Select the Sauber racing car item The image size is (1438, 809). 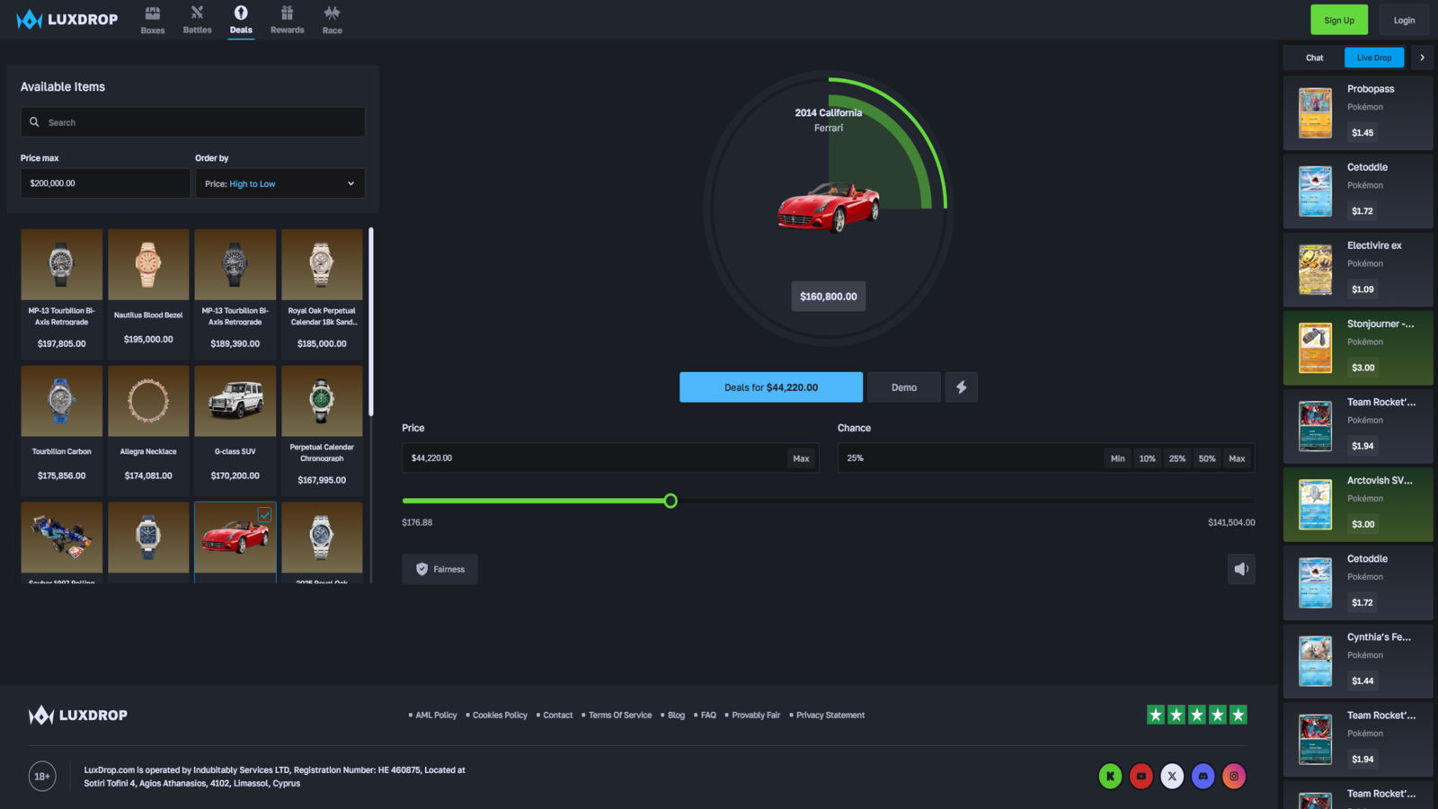[61, 543]
